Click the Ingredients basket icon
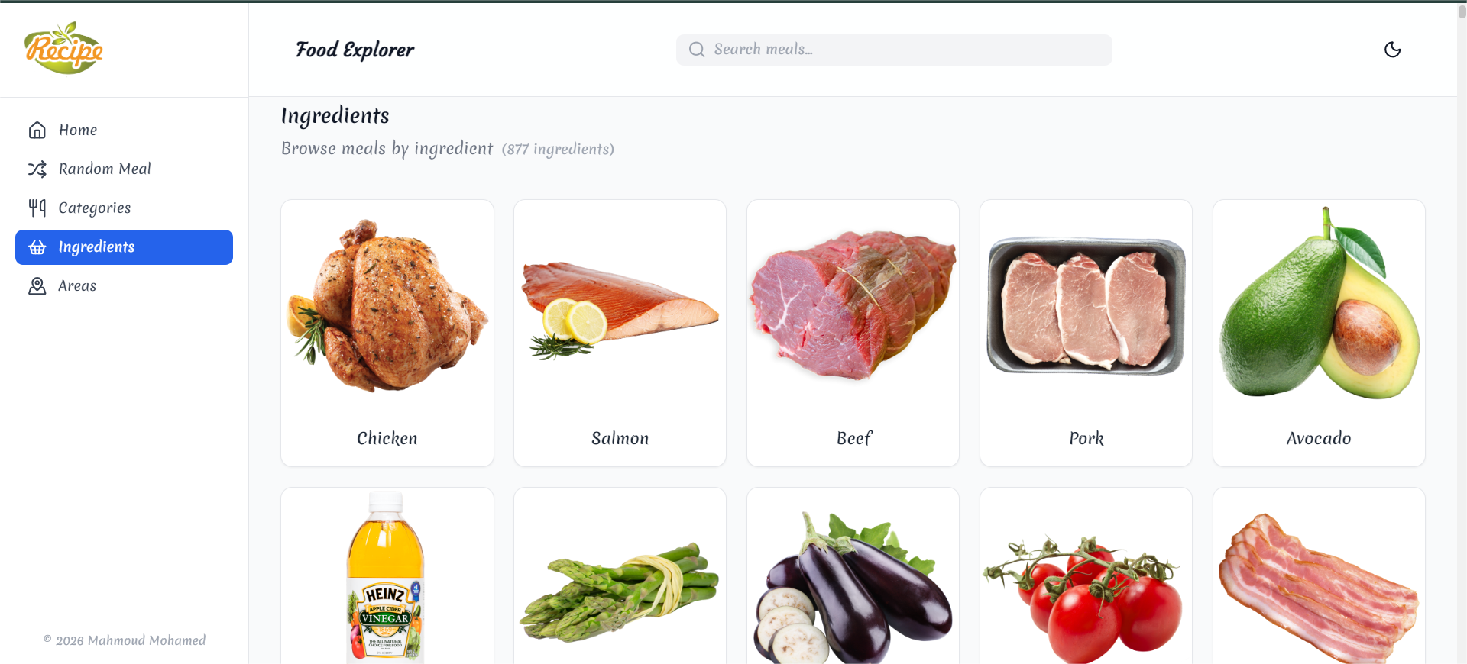 pyautogui.click(x=37, y=247)
